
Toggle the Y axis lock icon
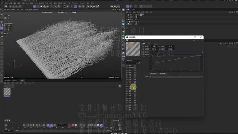coord(13,6)
